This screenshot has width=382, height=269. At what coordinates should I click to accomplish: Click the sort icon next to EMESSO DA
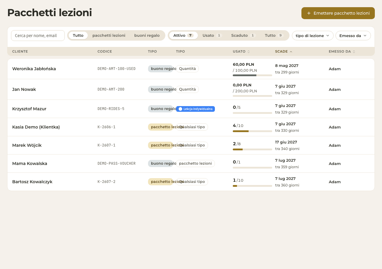coord(354,52)
